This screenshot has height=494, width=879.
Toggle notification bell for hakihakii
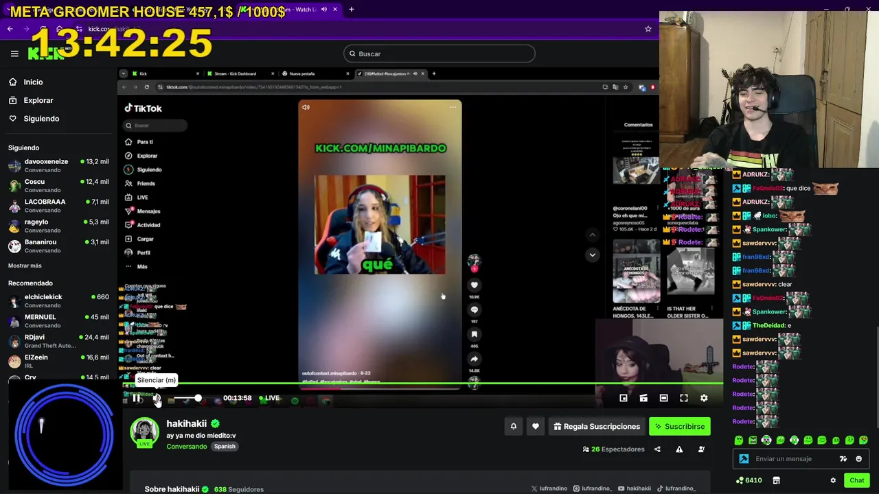513,426
